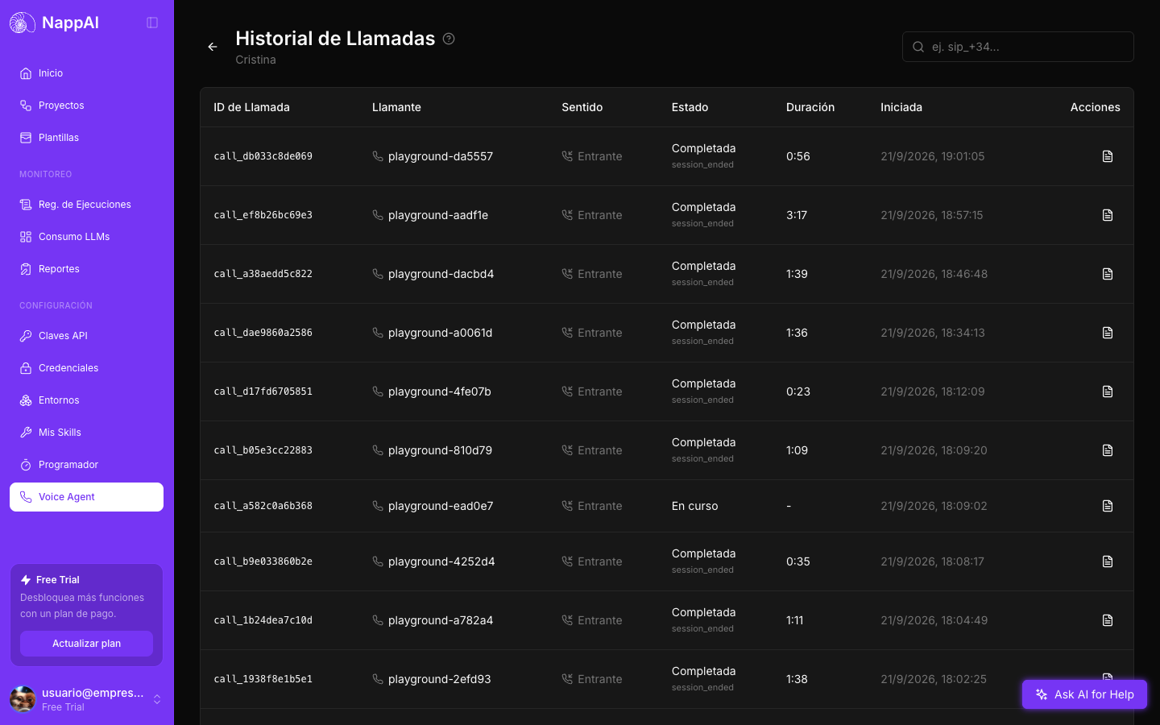This screenshot has width=1160, height=725.
Task: Open Programador in the sidebar
Action: 86,465
